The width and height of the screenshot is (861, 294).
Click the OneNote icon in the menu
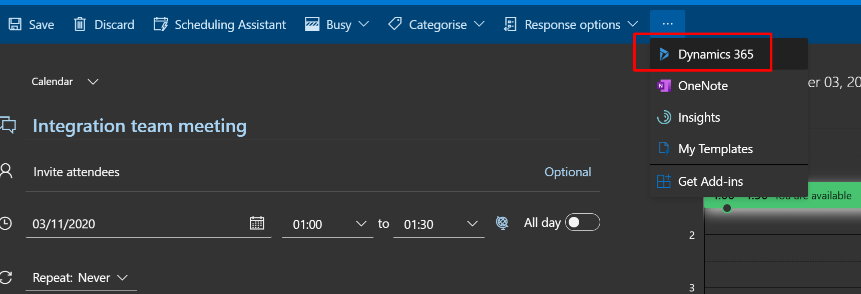click(664, 86)
